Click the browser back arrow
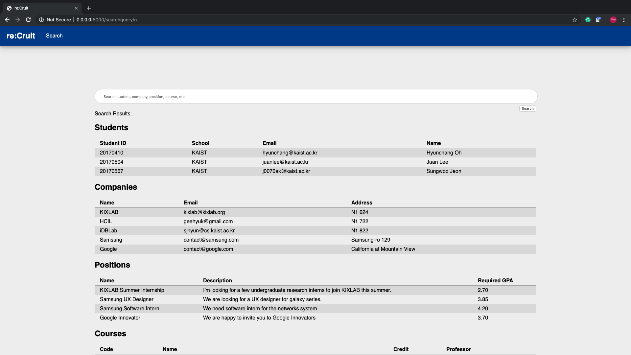Image resolution: width=631 pixels, height=355 pixels. [7, 20]
